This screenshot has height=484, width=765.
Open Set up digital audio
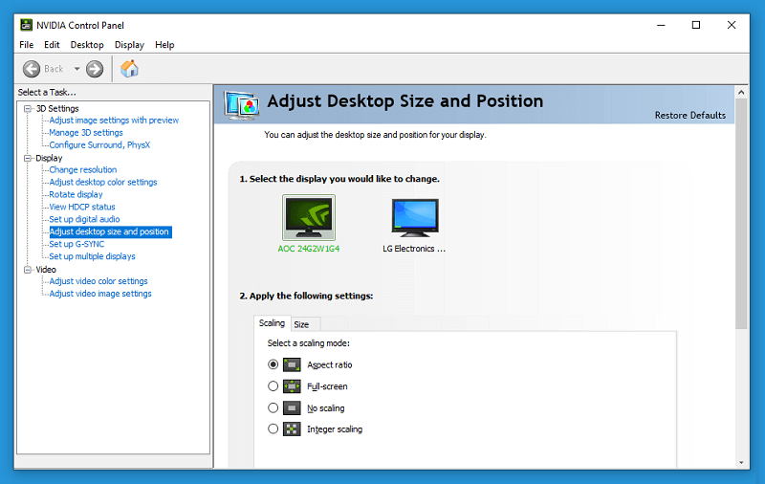tap(84, 219)
